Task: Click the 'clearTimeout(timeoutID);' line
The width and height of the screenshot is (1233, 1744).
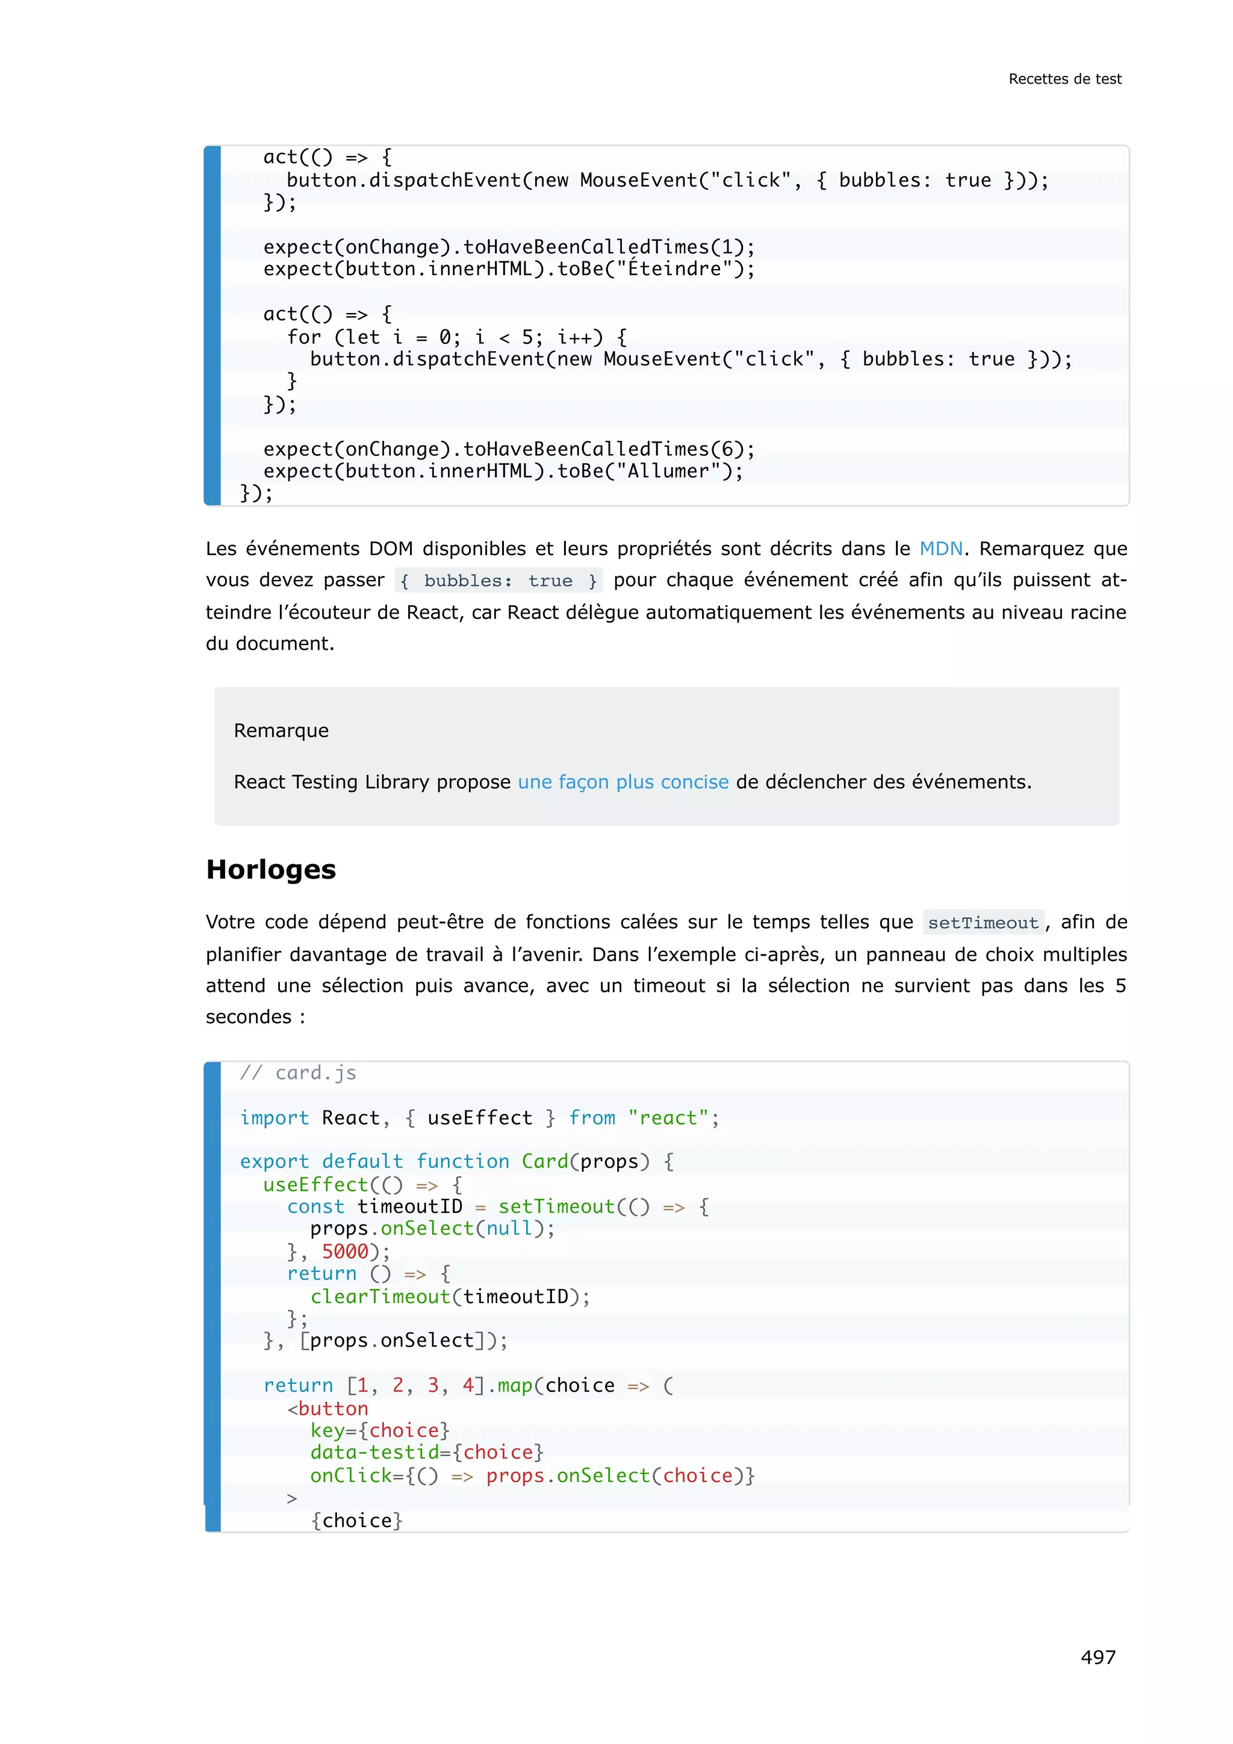Action: click(x=450, y=1297)
